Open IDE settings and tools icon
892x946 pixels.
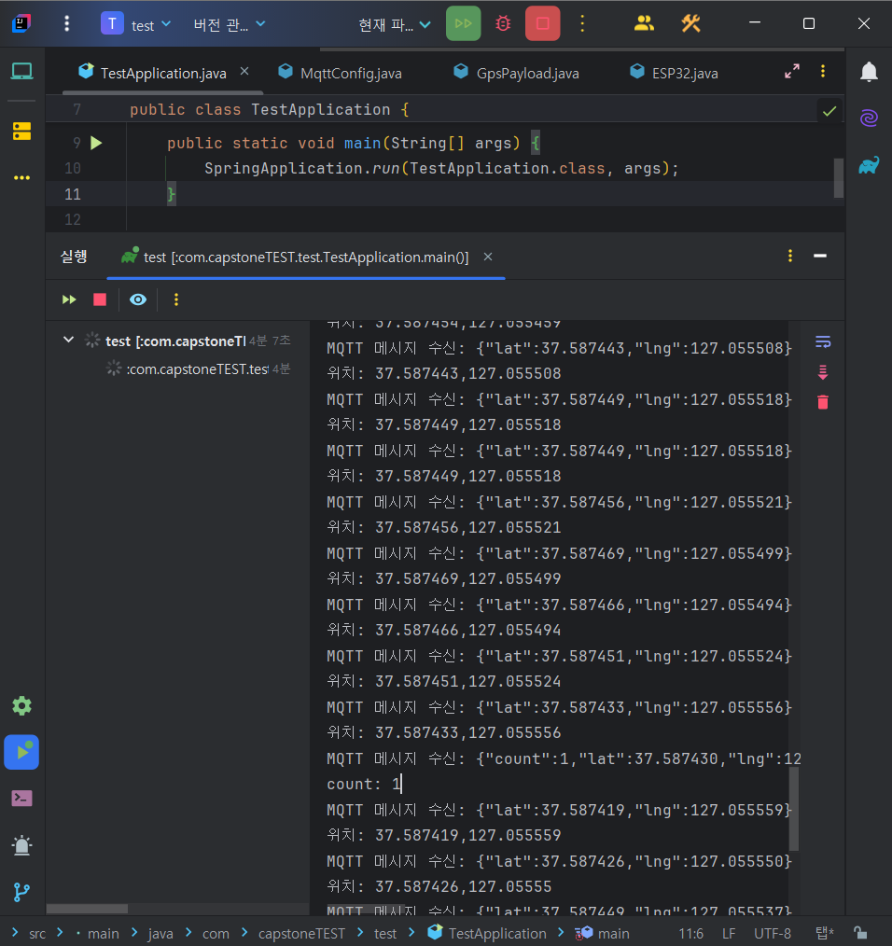pos(690,23)
